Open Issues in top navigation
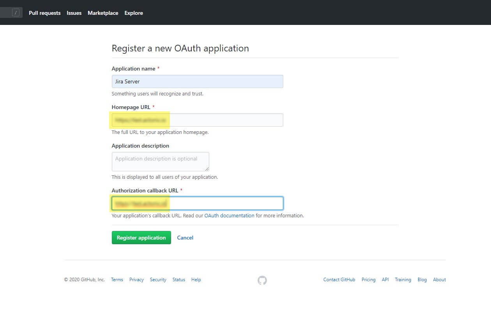491x326 pixels. point(74,13)
